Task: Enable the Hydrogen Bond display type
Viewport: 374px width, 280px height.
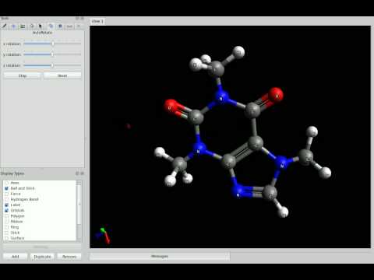Action: [x=6, y=199]
